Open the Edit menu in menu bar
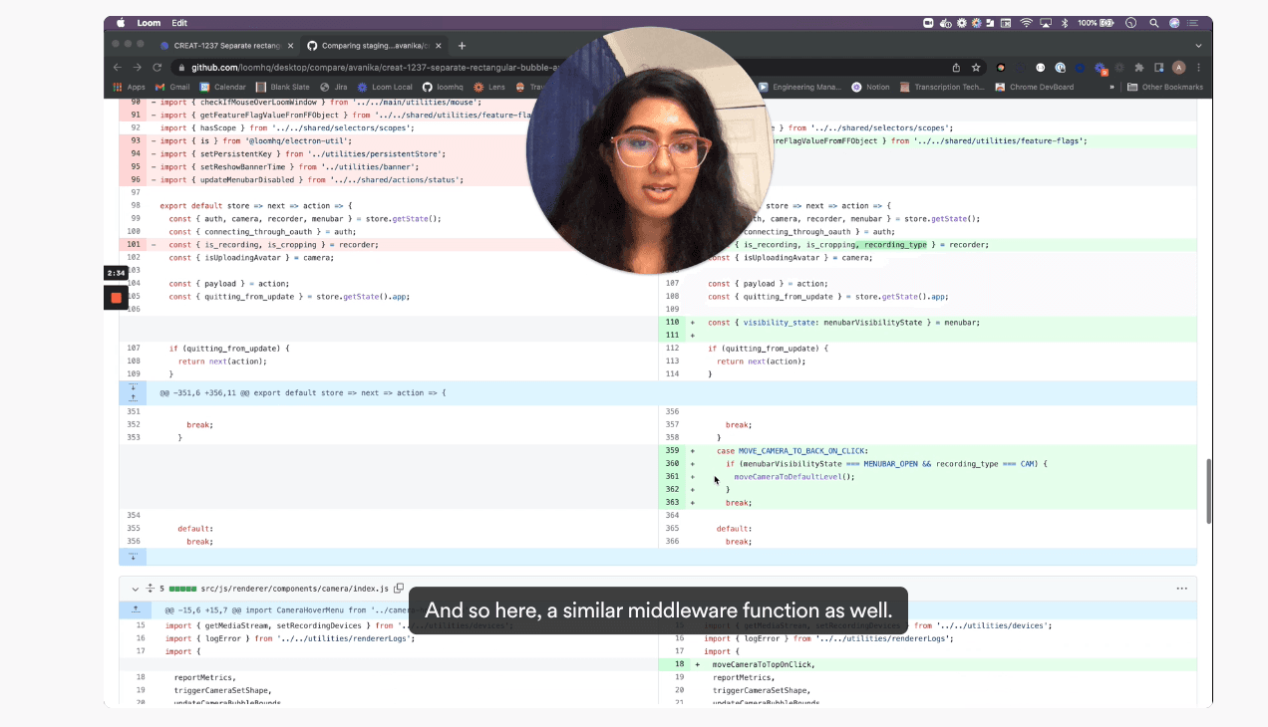The width and height of the screenshot is (1268, 727). point(179,23)
